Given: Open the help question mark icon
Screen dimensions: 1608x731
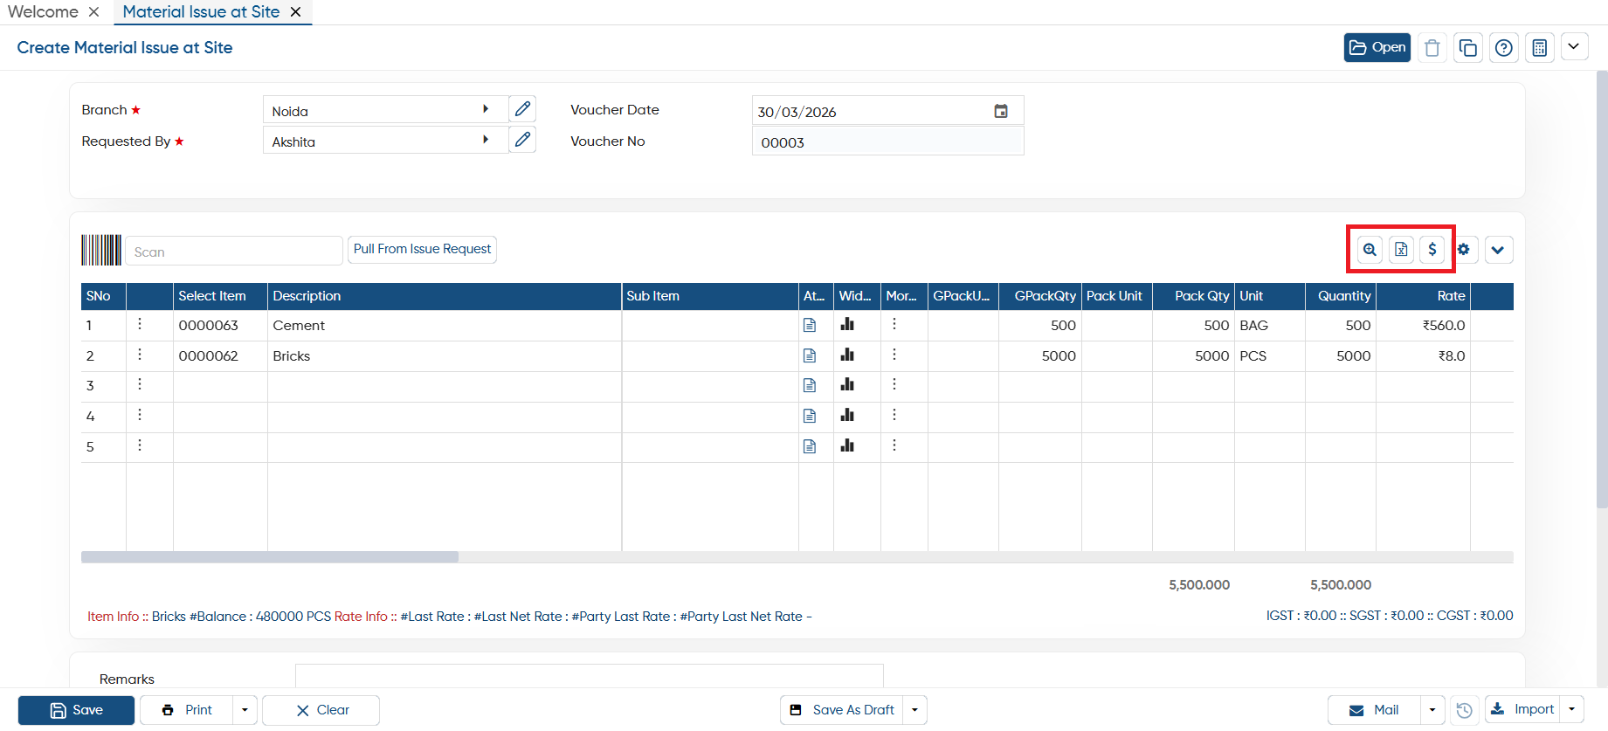Looking at the screenshot, I should tap(1503, 48).
